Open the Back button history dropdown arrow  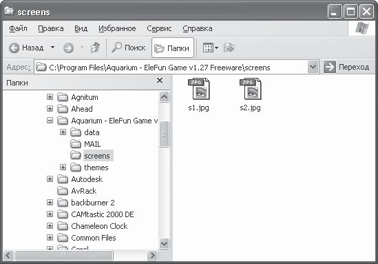[x=52, y=48]
